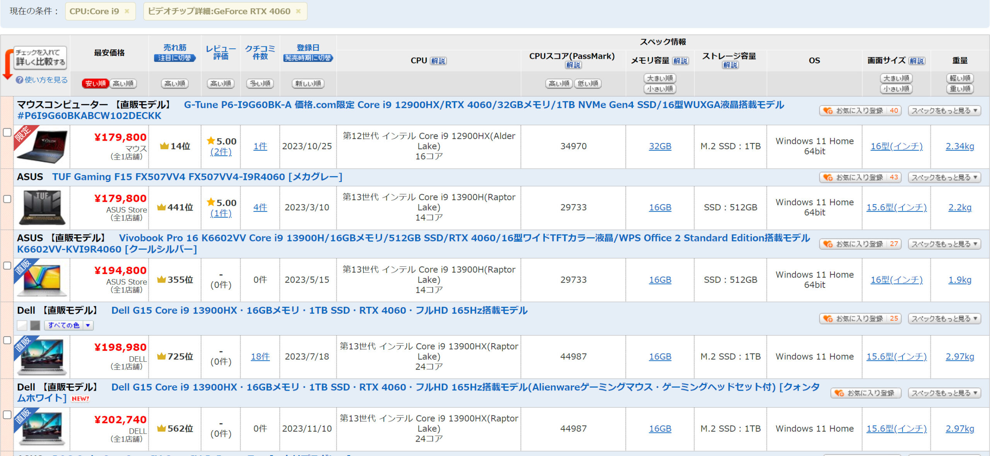The height and width of the screenshot is (456, 990).
Task: Open すべての色 color dropdown
Action: click(x=68, y=325)
